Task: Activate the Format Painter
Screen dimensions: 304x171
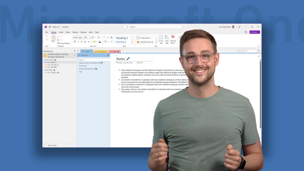Action: pos(64,43)
